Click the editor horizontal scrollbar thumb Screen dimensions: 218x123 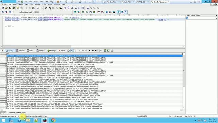tap(37, 46)
